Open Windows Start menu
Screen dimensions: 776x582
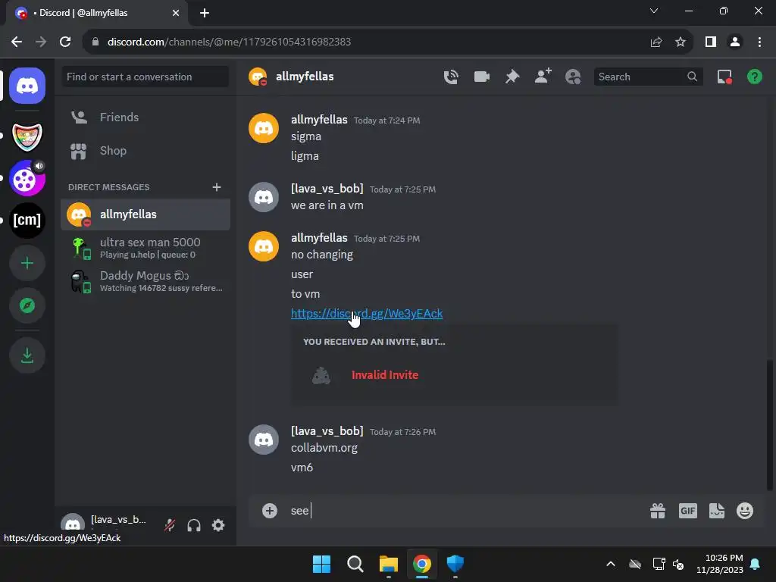coord(321,564)
